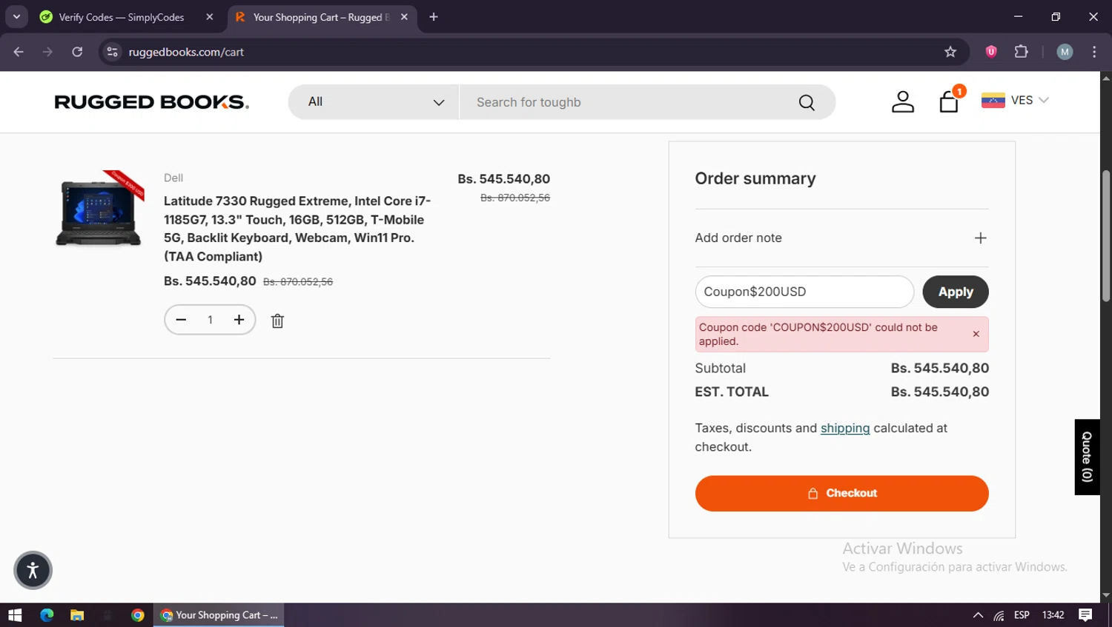Open the Windows Start menu

(x=15, y=615)
